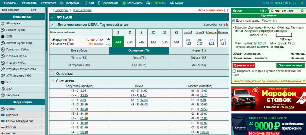Click the 0% маржа sidebar icon
The height and width of the screenshot is (135, 306).
3,23
